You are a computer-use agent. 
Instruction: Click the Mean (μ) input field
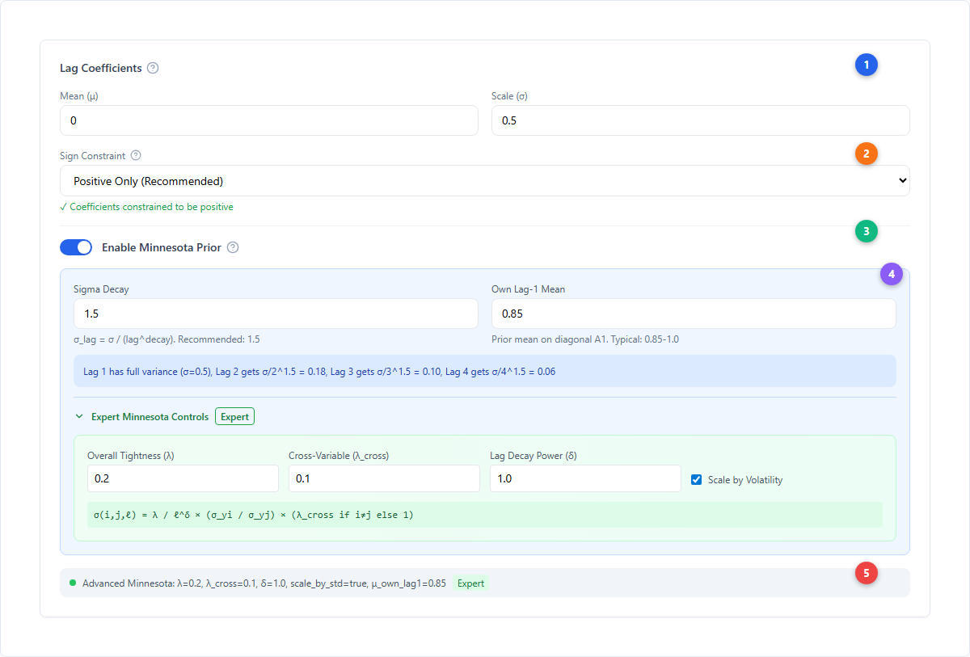269,120
